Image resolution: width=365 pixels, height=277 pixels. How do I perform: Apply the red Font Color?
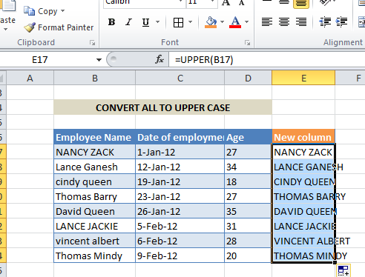click(235, 22)
